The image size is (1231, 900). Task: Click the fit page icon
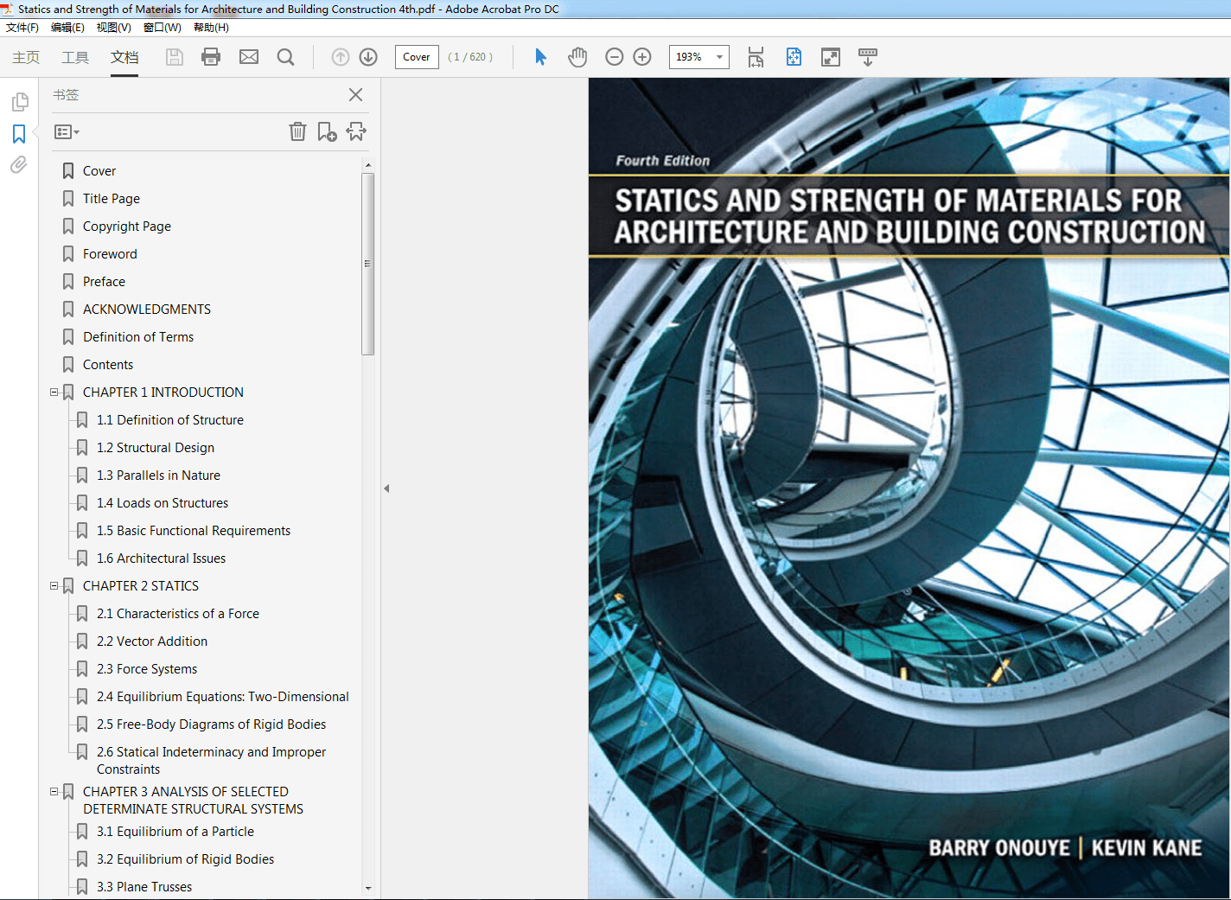pyautogui.click(x=794, y=57)
